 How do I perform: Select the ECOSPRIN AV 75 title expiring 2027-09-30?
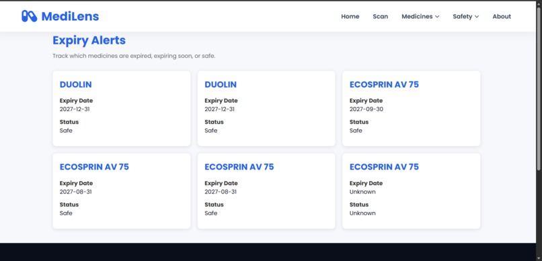click(x=384, y=85)
